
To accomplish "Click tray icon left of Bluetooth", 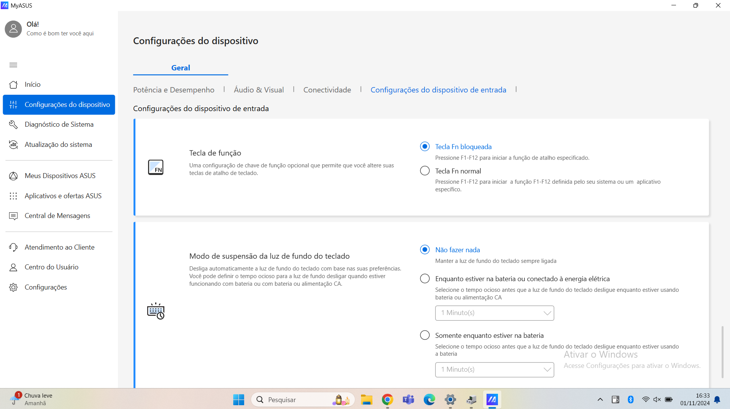I will 615,399.
